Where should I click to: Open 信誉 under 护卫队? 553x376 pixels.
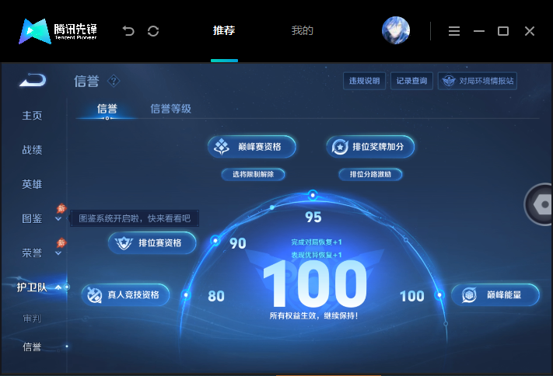click(x=32, y=347)
